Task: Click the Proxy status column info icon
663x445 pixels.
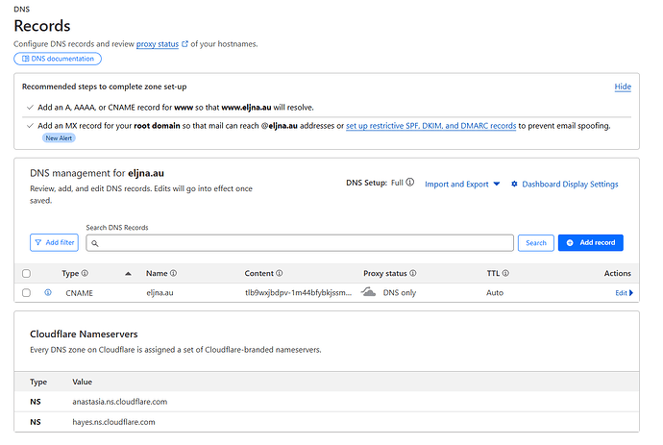Action: pyautogui.click(x=413, y=273)
